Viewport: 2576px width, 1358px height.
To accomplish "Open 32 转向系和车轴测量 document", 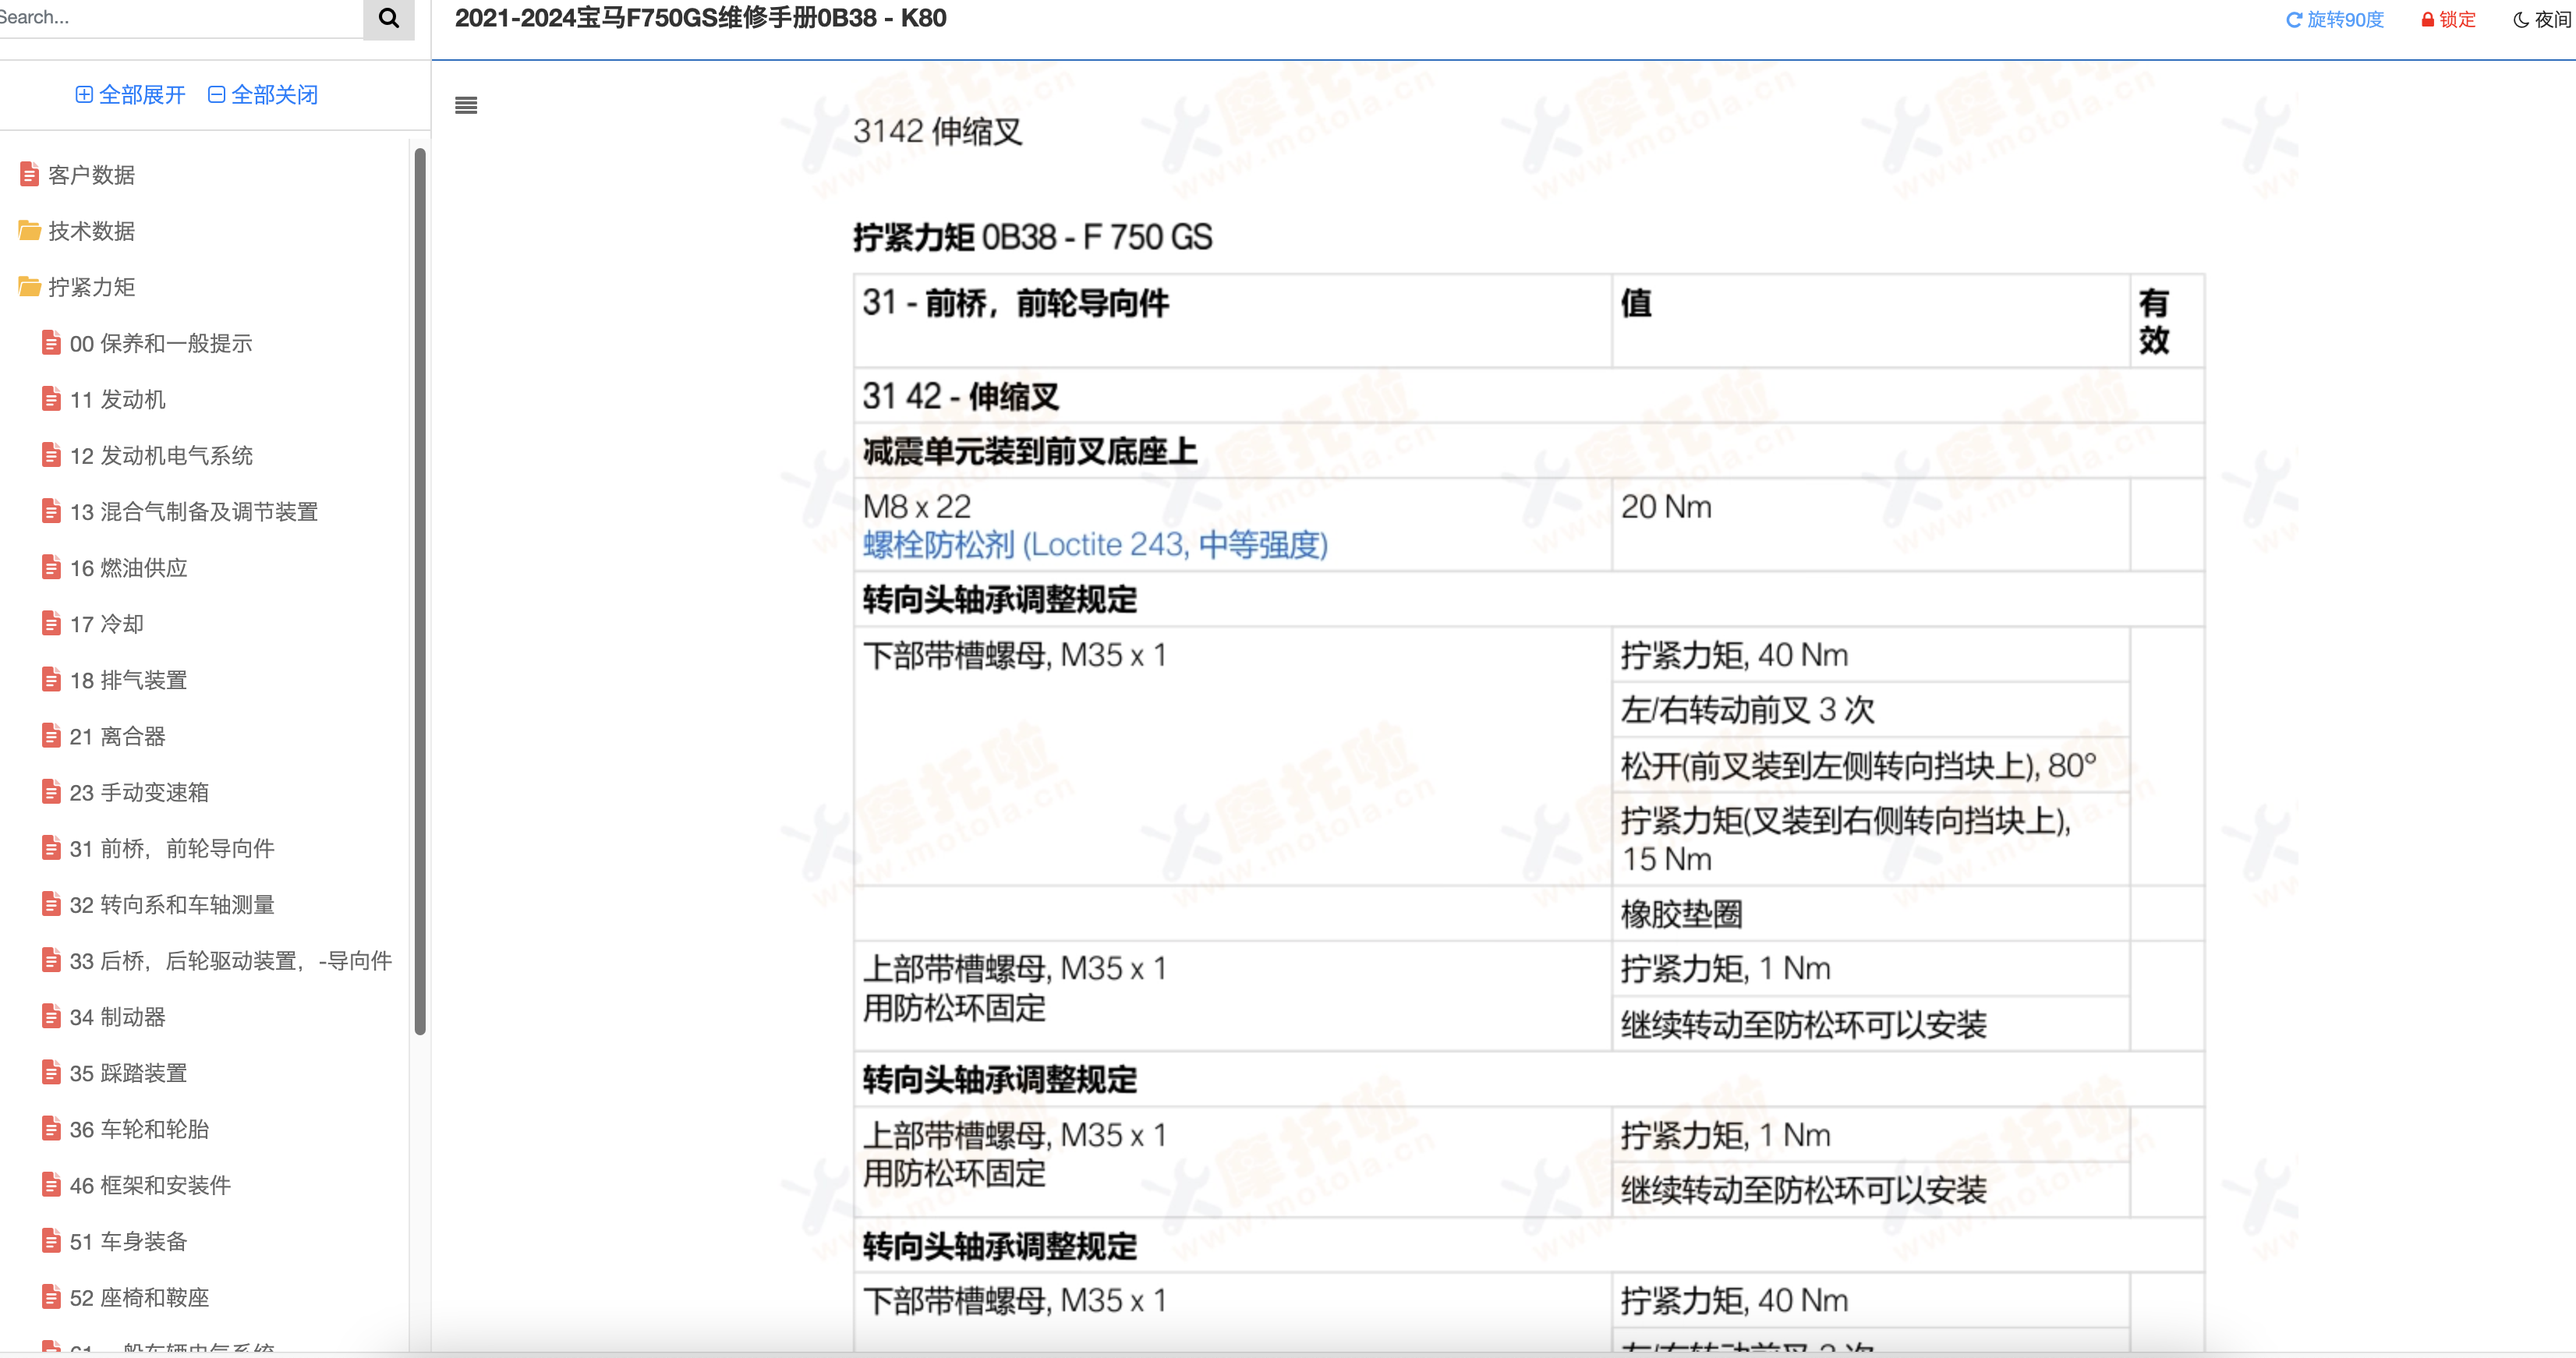I will 172,905.
